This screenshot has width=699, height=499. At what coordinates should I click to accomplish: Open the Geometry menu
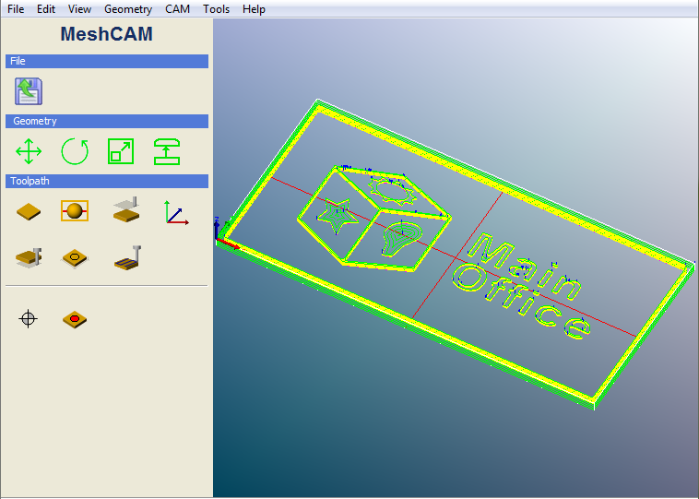128,9
